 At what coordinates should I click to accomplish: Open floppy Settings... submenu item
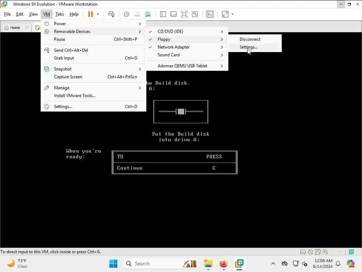point(255,47)
